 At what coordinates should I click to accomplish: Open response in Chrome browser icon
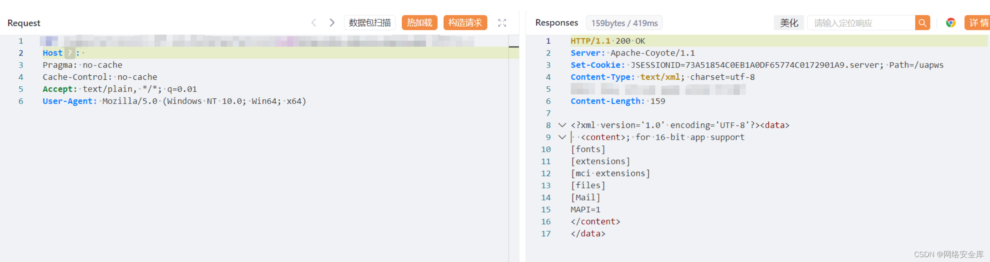click(951, 23)
